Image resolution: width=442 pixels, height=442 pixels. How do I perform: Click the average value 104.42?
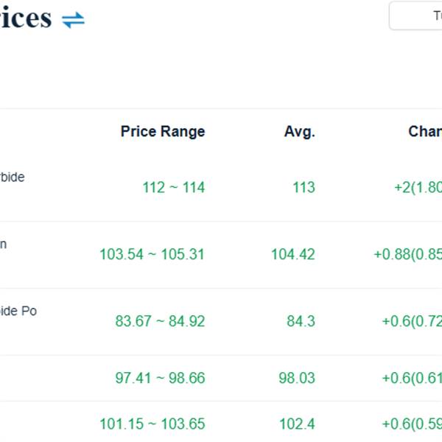click(x=292, y=254)
